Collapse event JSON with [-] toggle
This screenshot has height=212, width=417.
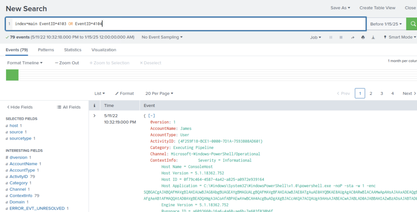(x=151, y=116)
